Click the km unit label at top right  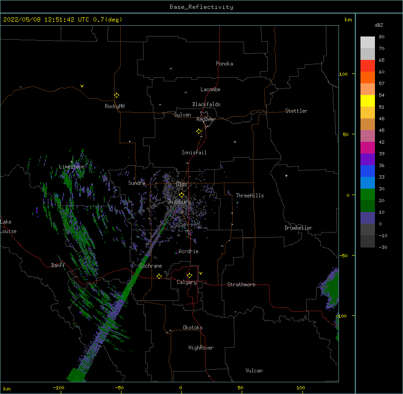tap(348, 20)
